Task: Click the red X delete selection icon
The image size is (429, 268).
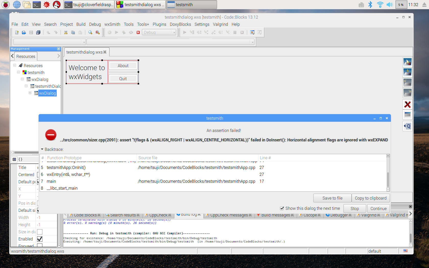Action: (x=408, y=104)
